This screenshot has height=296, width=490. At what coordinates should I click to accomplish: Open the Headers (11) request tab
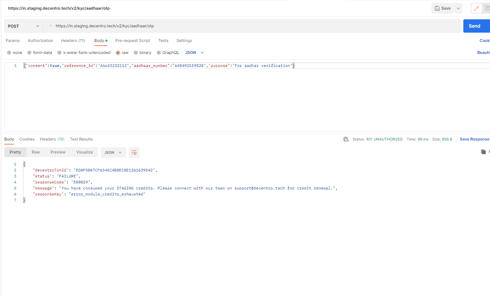(x=73, y=41)
